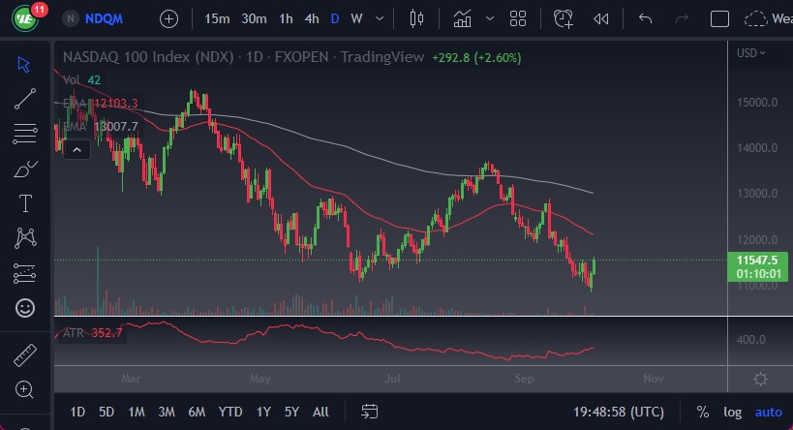
Task: Open the user profile avatar with 11 notifications
Action: 25,18
